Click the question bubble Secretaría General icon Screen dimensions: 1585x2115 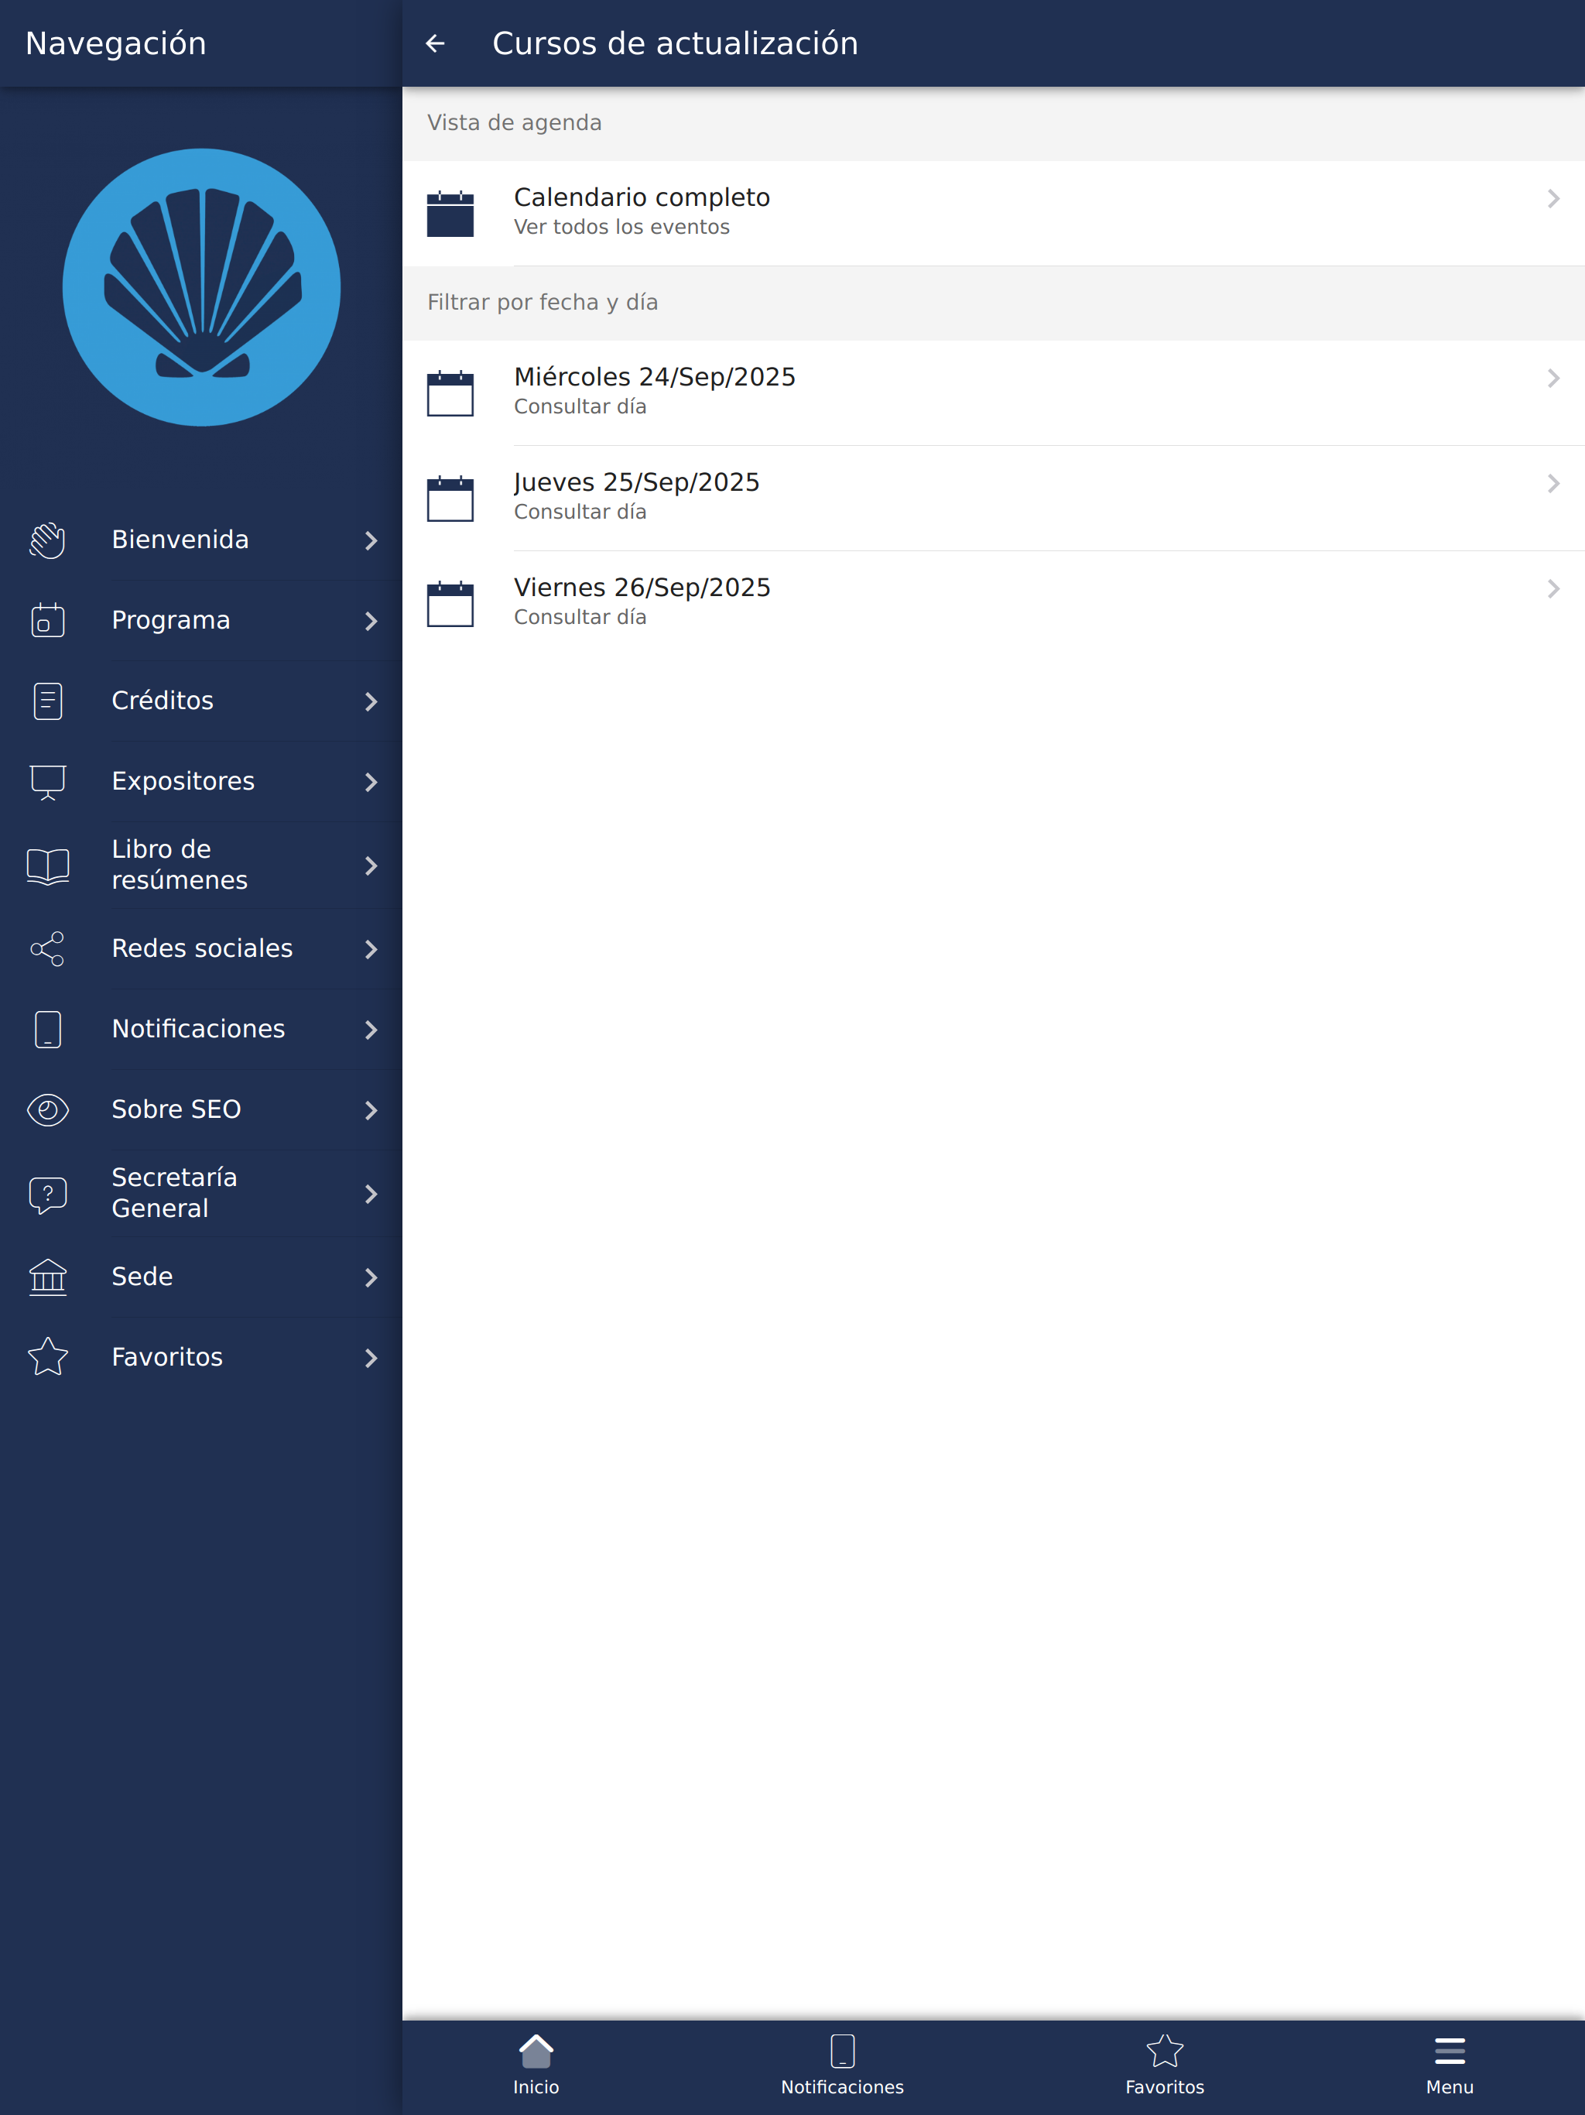(x=48, y=1195)
